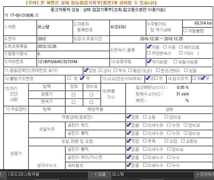214x180 pixels.
Task: Check the 작동불량 odometer checkbox
Action: click(185, 31)
